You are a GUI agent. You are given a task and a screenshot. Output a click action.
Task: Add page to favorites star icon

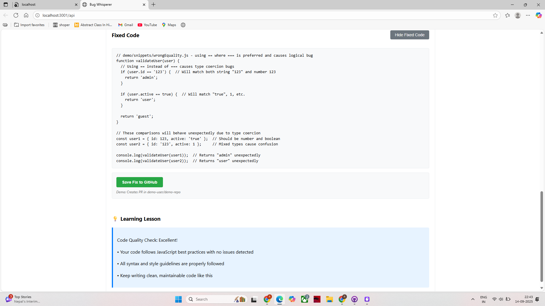(x=495, y=15)
